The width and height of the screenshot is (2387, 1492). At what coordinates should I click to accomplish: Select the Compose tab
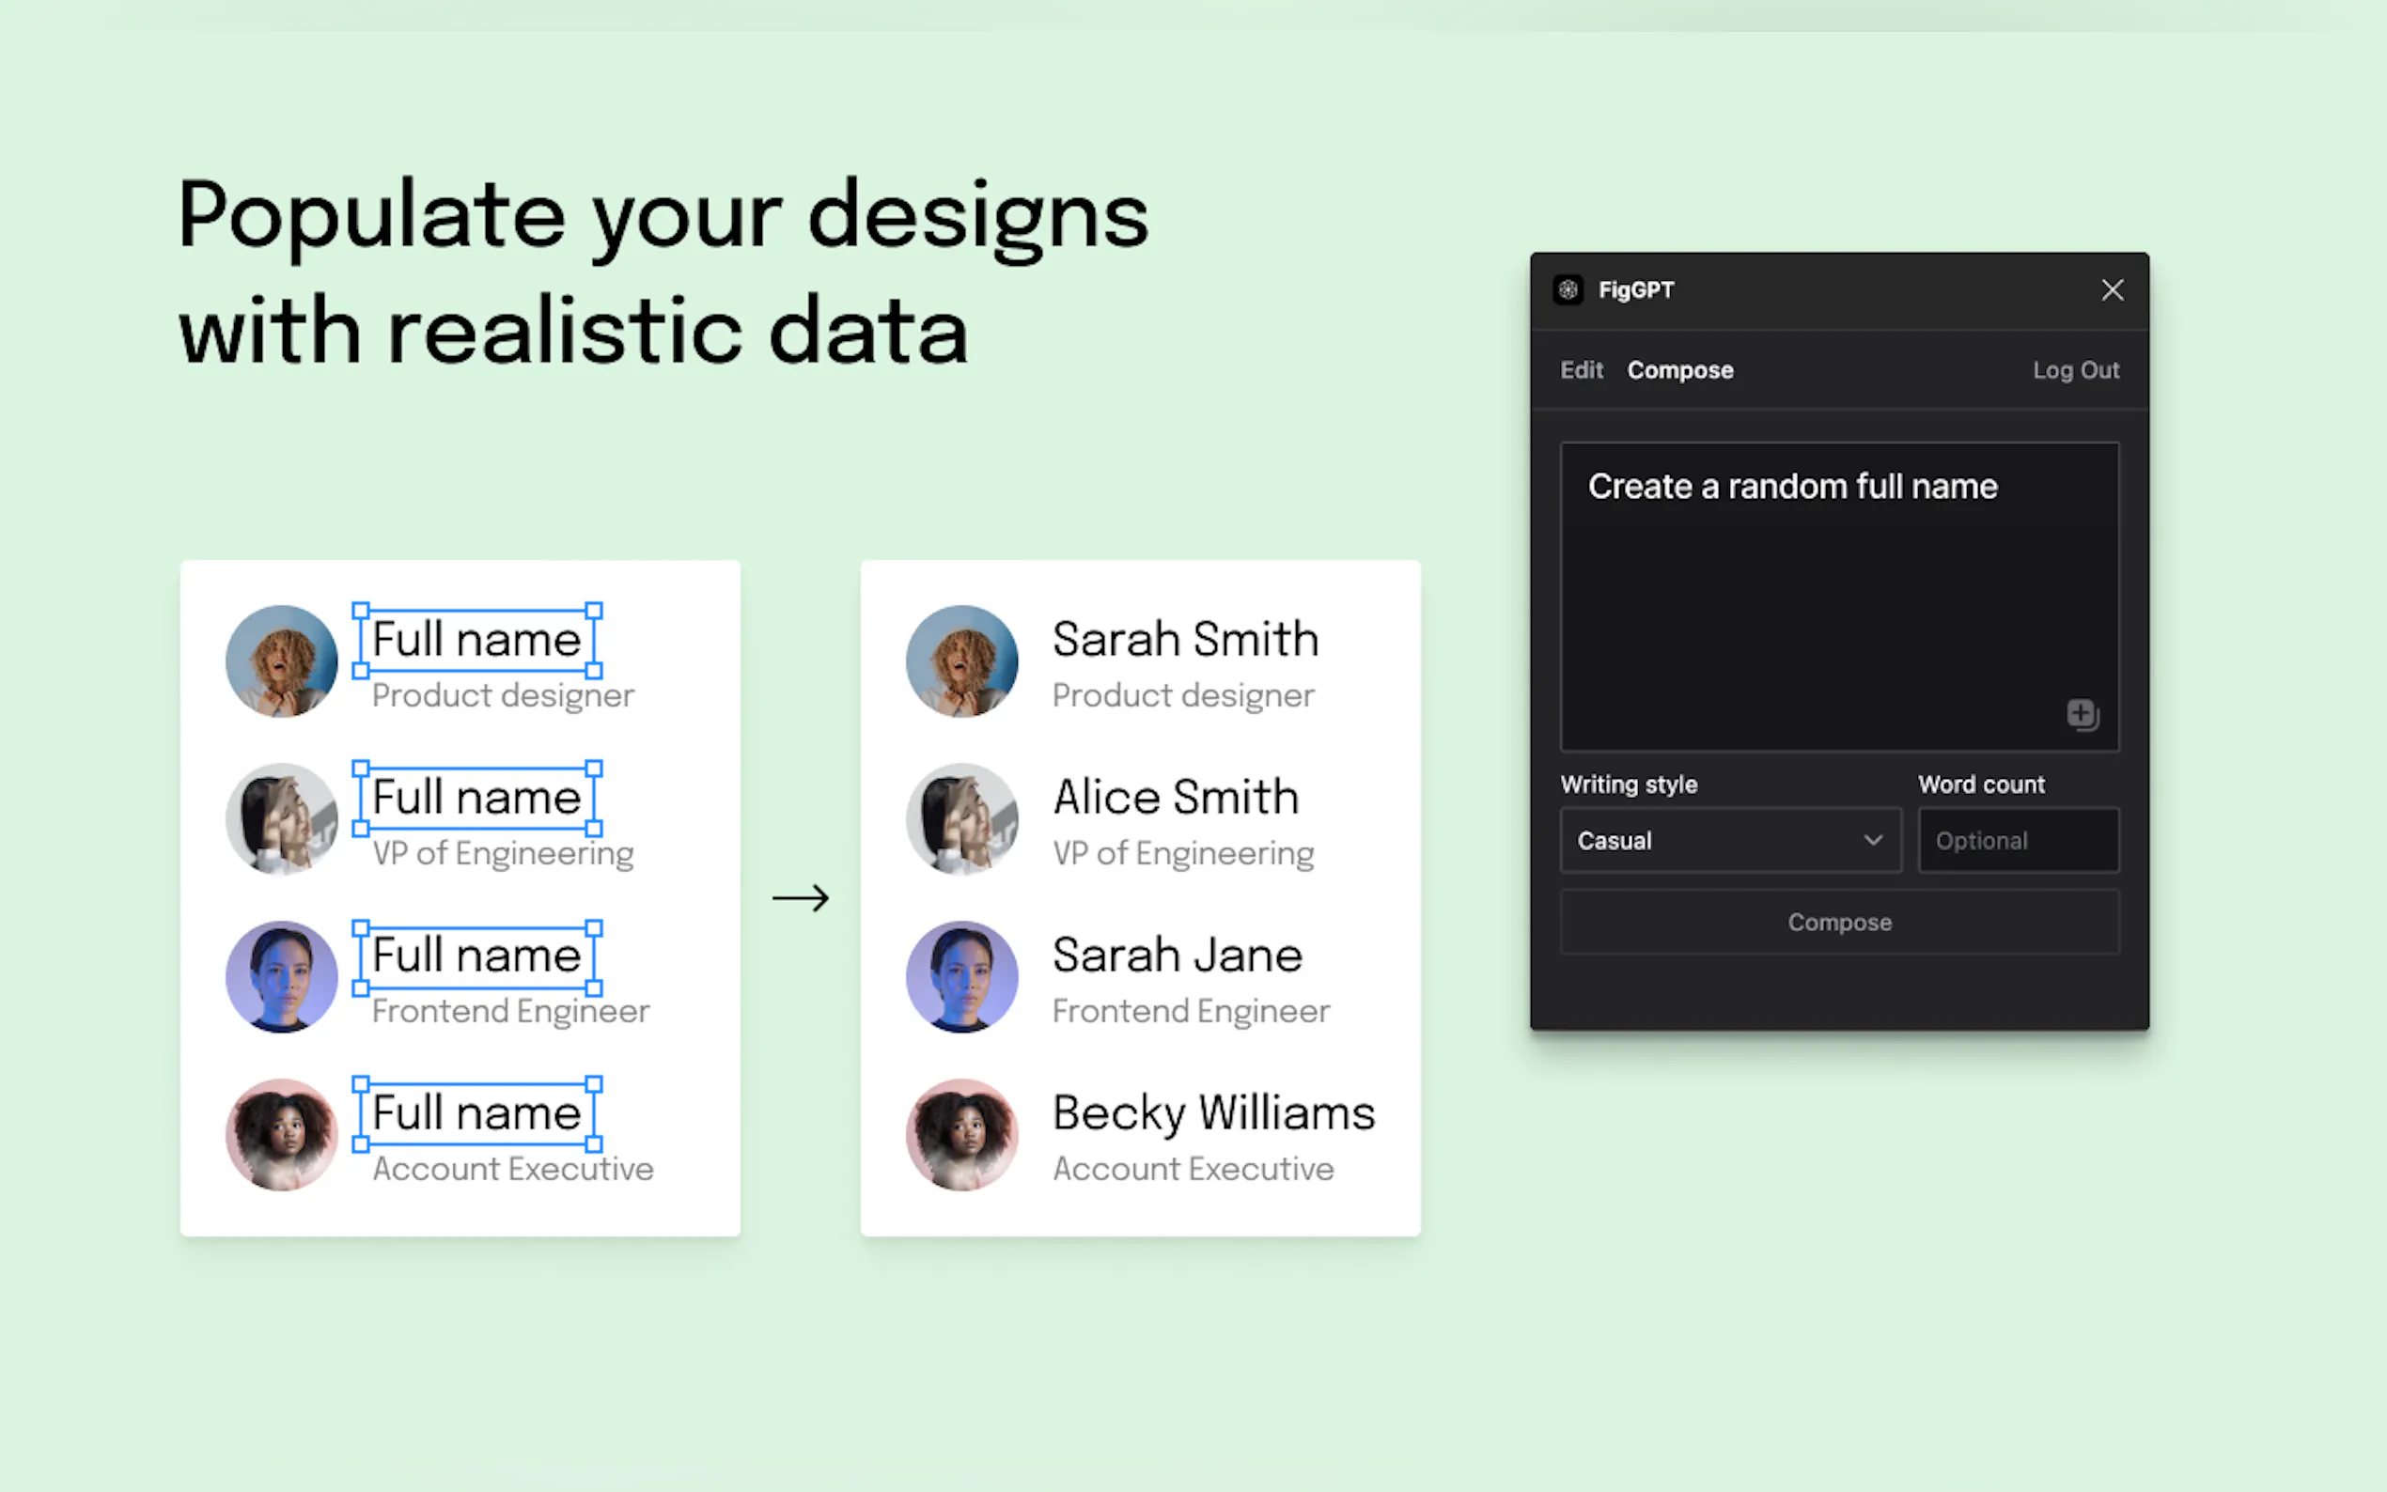tap(1679, 370)
